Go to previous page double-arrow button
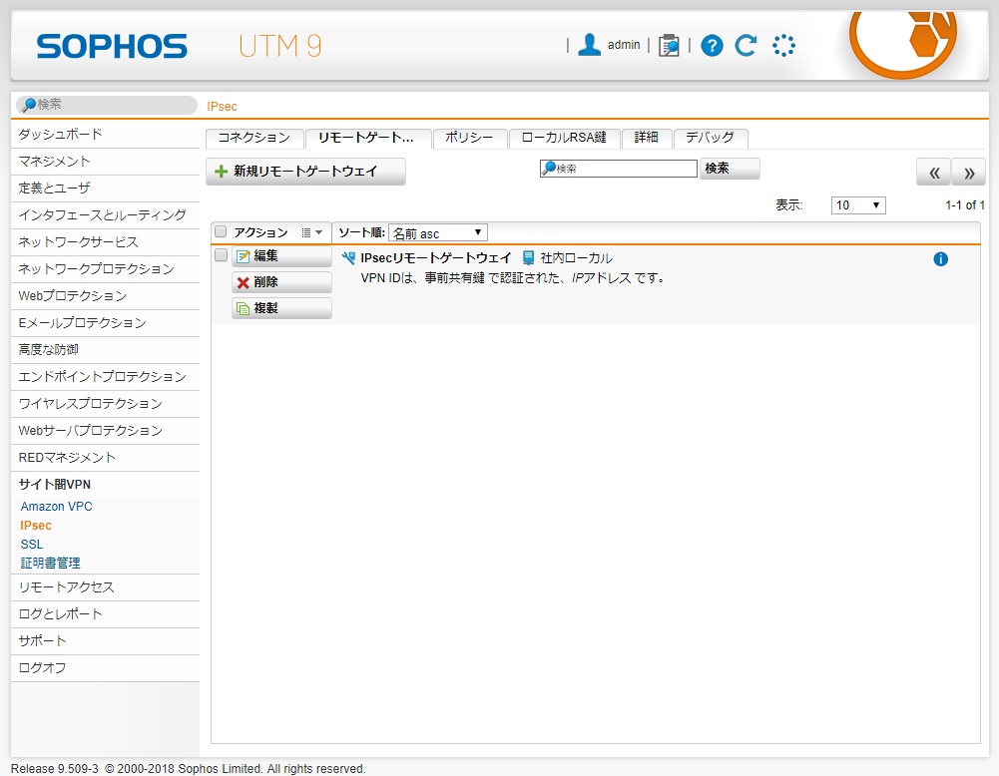This screenshot has width=999, height=776. (x=933, y=173)
